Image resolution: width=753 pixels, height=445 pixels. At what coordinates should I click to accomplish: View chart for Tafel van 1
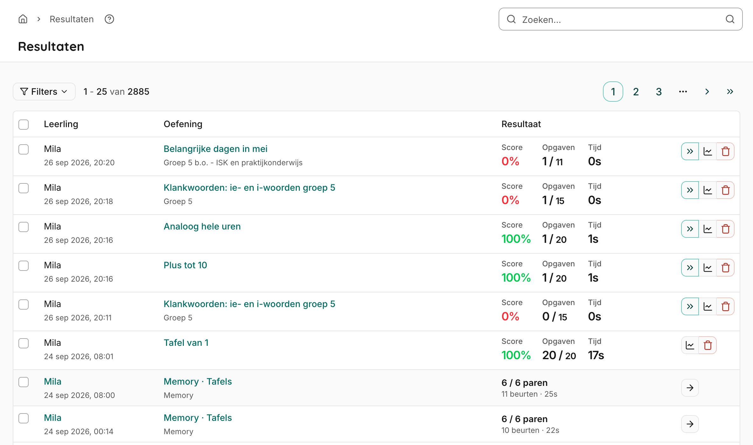coord(690,345)
